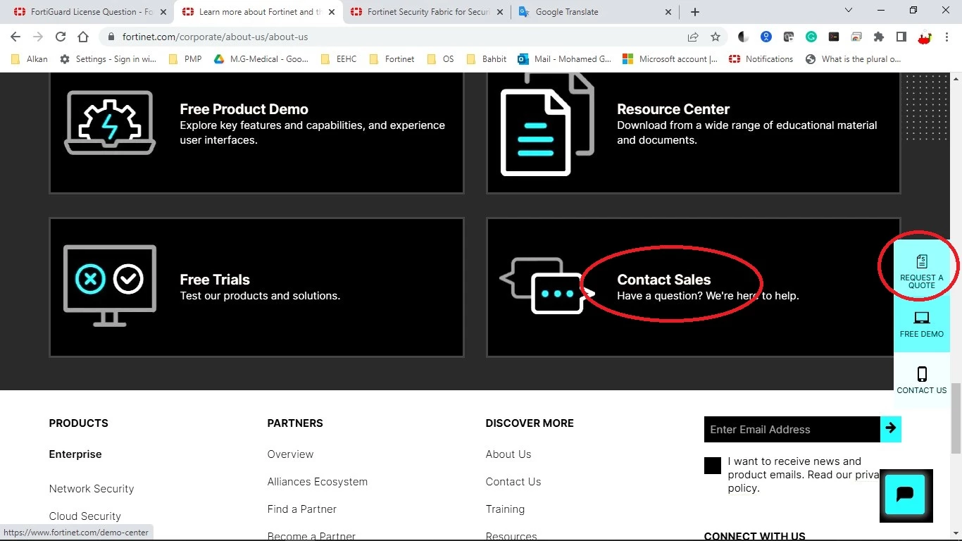This screenshot has height=541, width=962.
Task: Open the Resource Center heading
Action: point(673,109)
